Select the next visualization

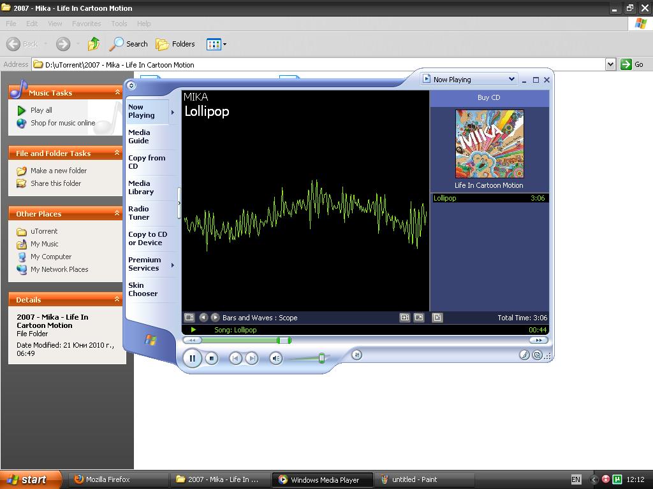(215, 317)
